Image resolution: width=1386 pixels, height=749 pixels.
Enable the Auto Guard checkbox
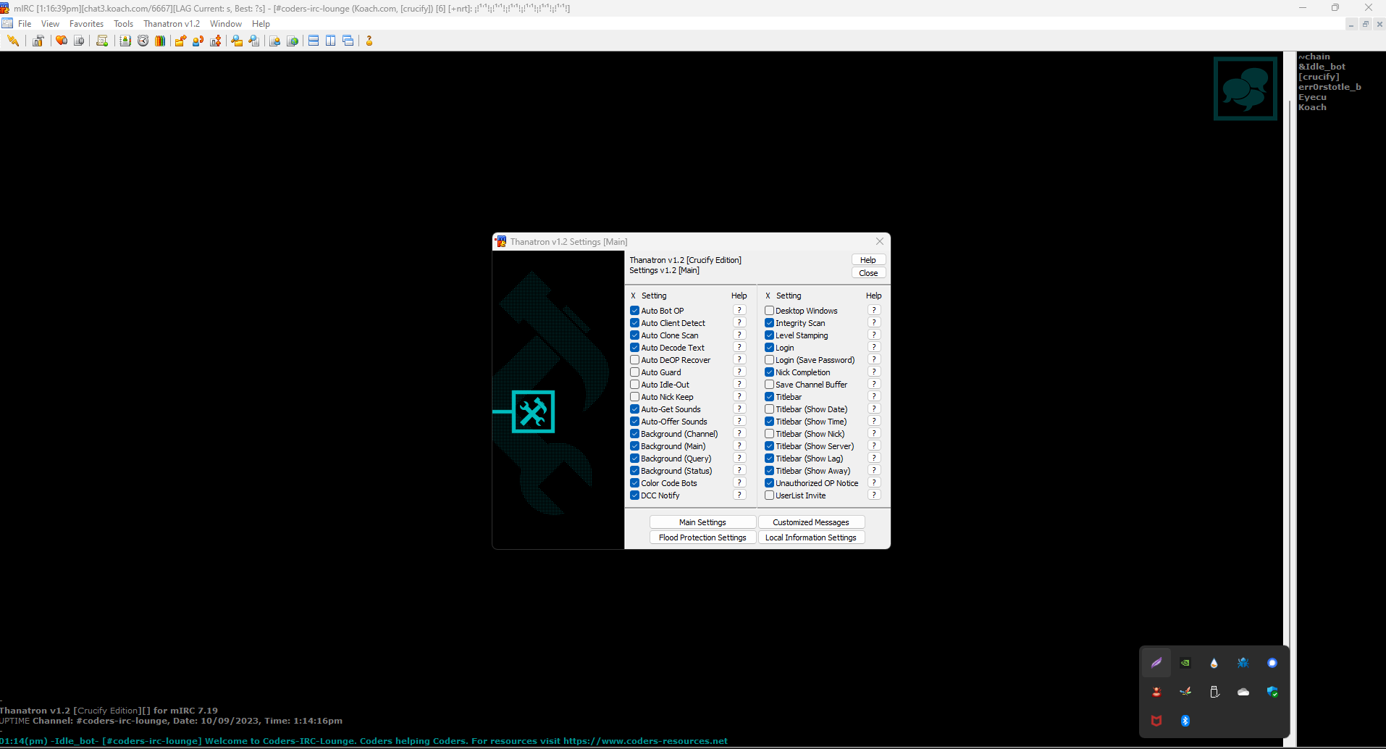634,372
